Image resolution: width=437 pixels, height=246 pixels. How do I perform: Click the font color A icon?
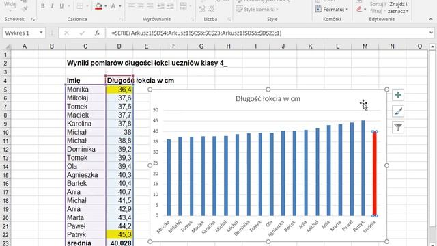(113, 6)
